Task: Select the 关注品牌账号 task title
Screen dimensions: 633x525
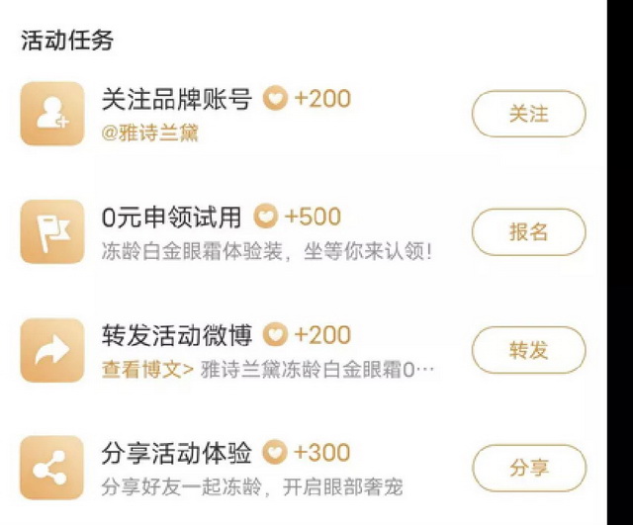Action: tap(176, 99)
